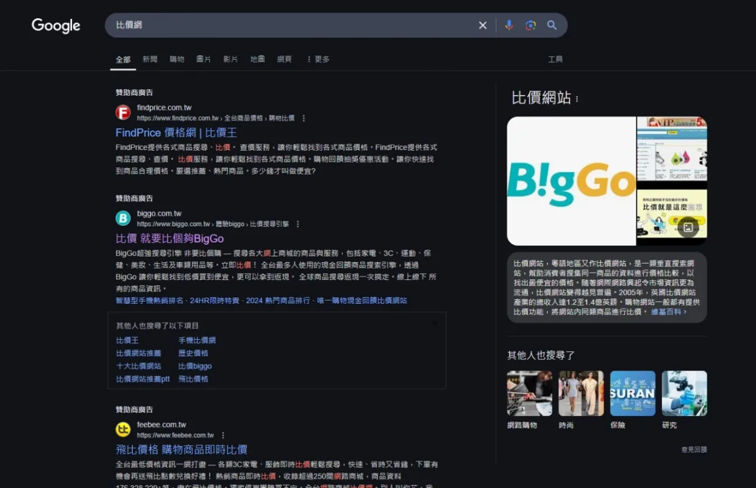Screen dimensions: 756x488
Task: Click the Google logo
Action: [x=56, y=26]
